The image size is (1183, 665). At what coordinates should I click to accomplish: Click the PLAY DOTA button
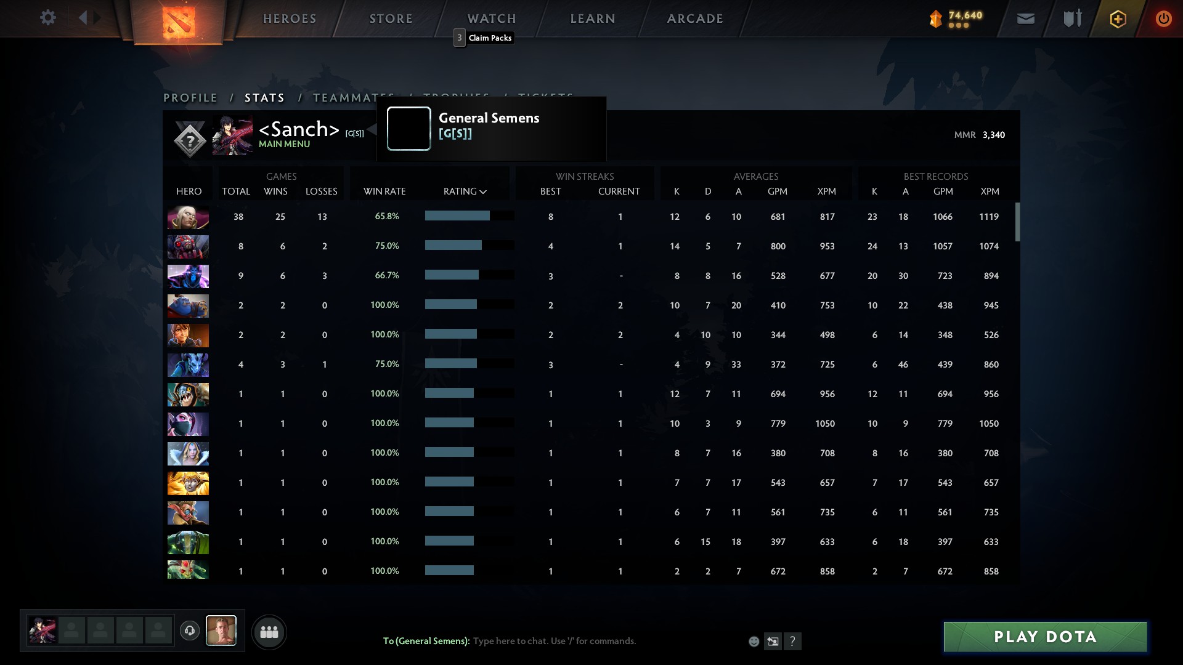point(1046,637)
